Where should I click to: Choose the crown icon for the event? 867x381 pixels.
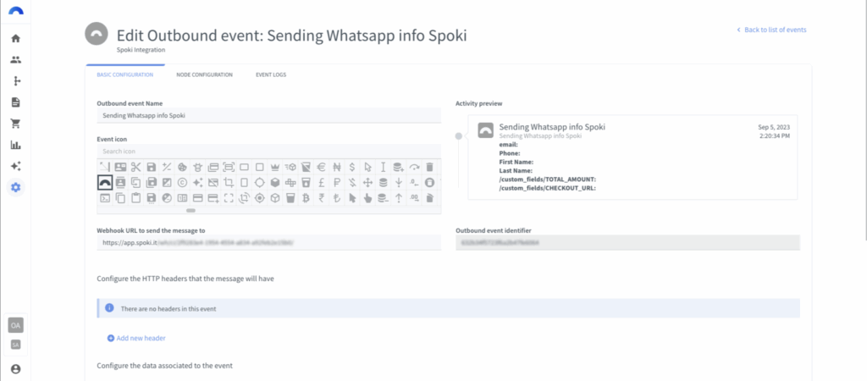pyautogui.click(x=274, y=167)
